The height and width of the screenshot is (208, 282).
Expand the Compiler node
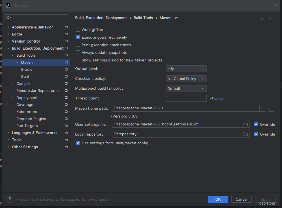click(x=13, y=83)
